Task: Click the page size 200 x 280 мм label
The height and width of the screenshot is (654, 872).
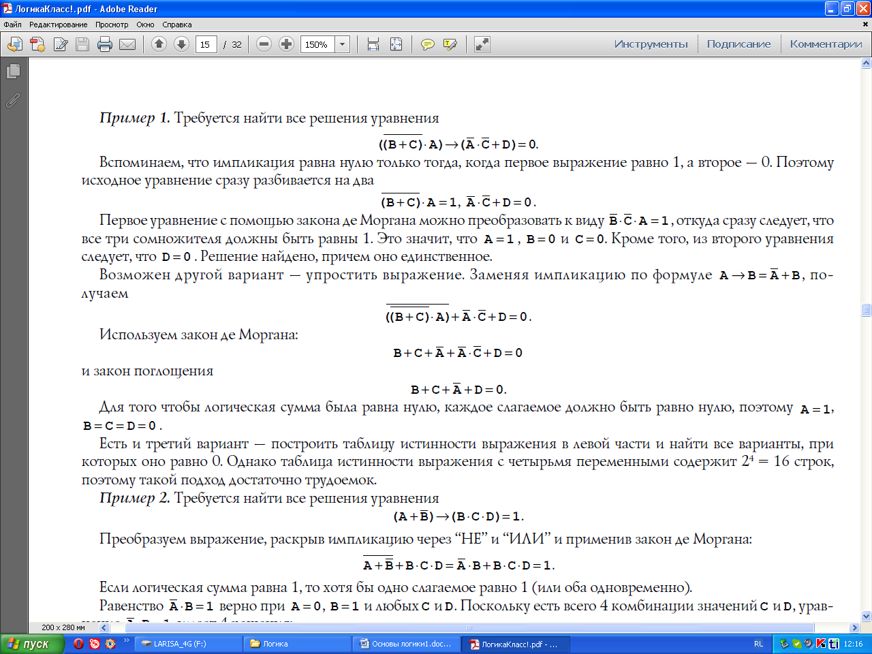Action: [63, 627]
